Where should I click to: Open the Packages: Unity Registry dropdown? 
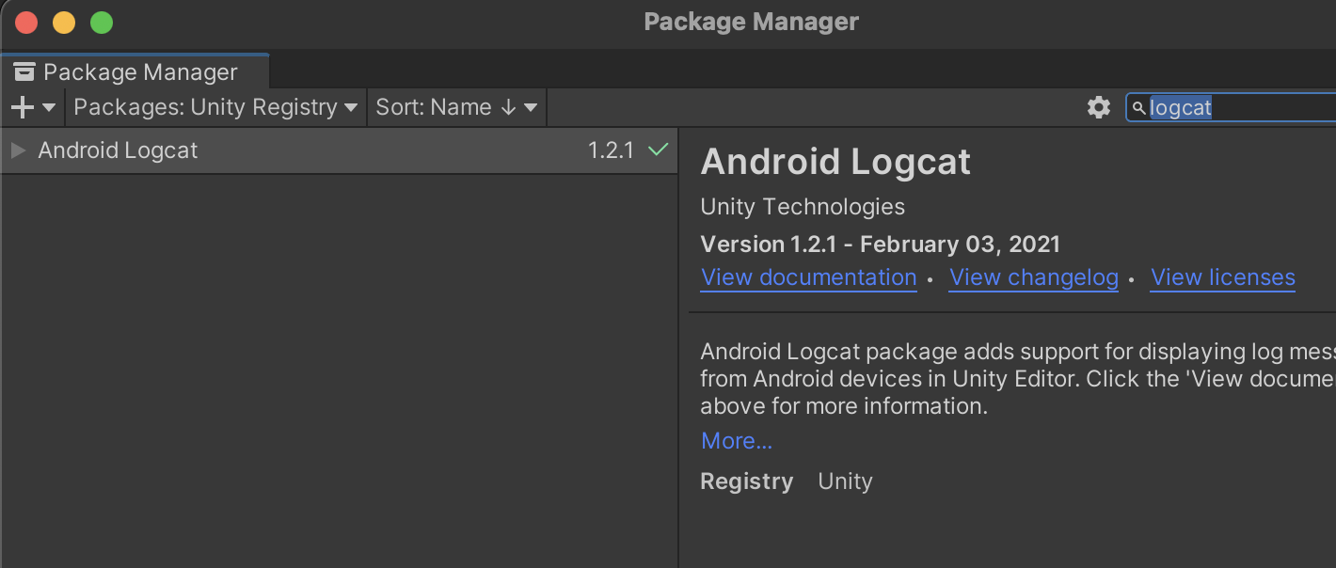215,107
